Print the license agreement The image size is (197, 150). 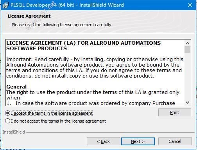click(x=175, y=112)
